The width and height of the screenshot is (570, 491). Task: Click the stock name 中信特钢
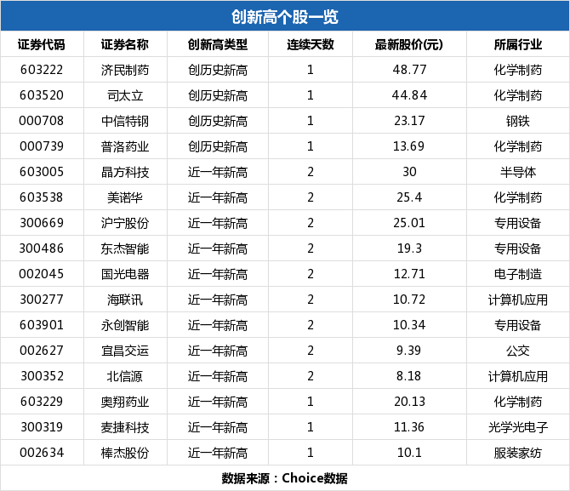pos(124,121)
